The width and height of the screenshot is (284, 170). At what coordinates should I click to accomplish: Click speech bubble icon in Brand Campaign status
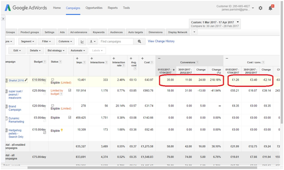tap(52, 105)
